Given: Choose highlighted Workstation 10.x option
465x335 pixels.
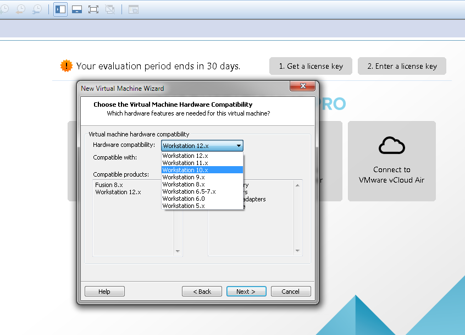Looking at the screenshot, I should (202, 170).
